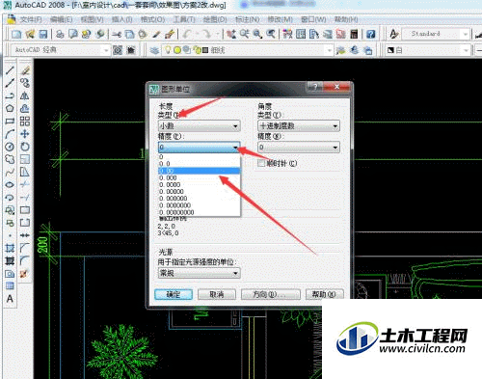Open the QuickCalc calculator icon
Screen dimensions: 482x379
tap(354, 34)
